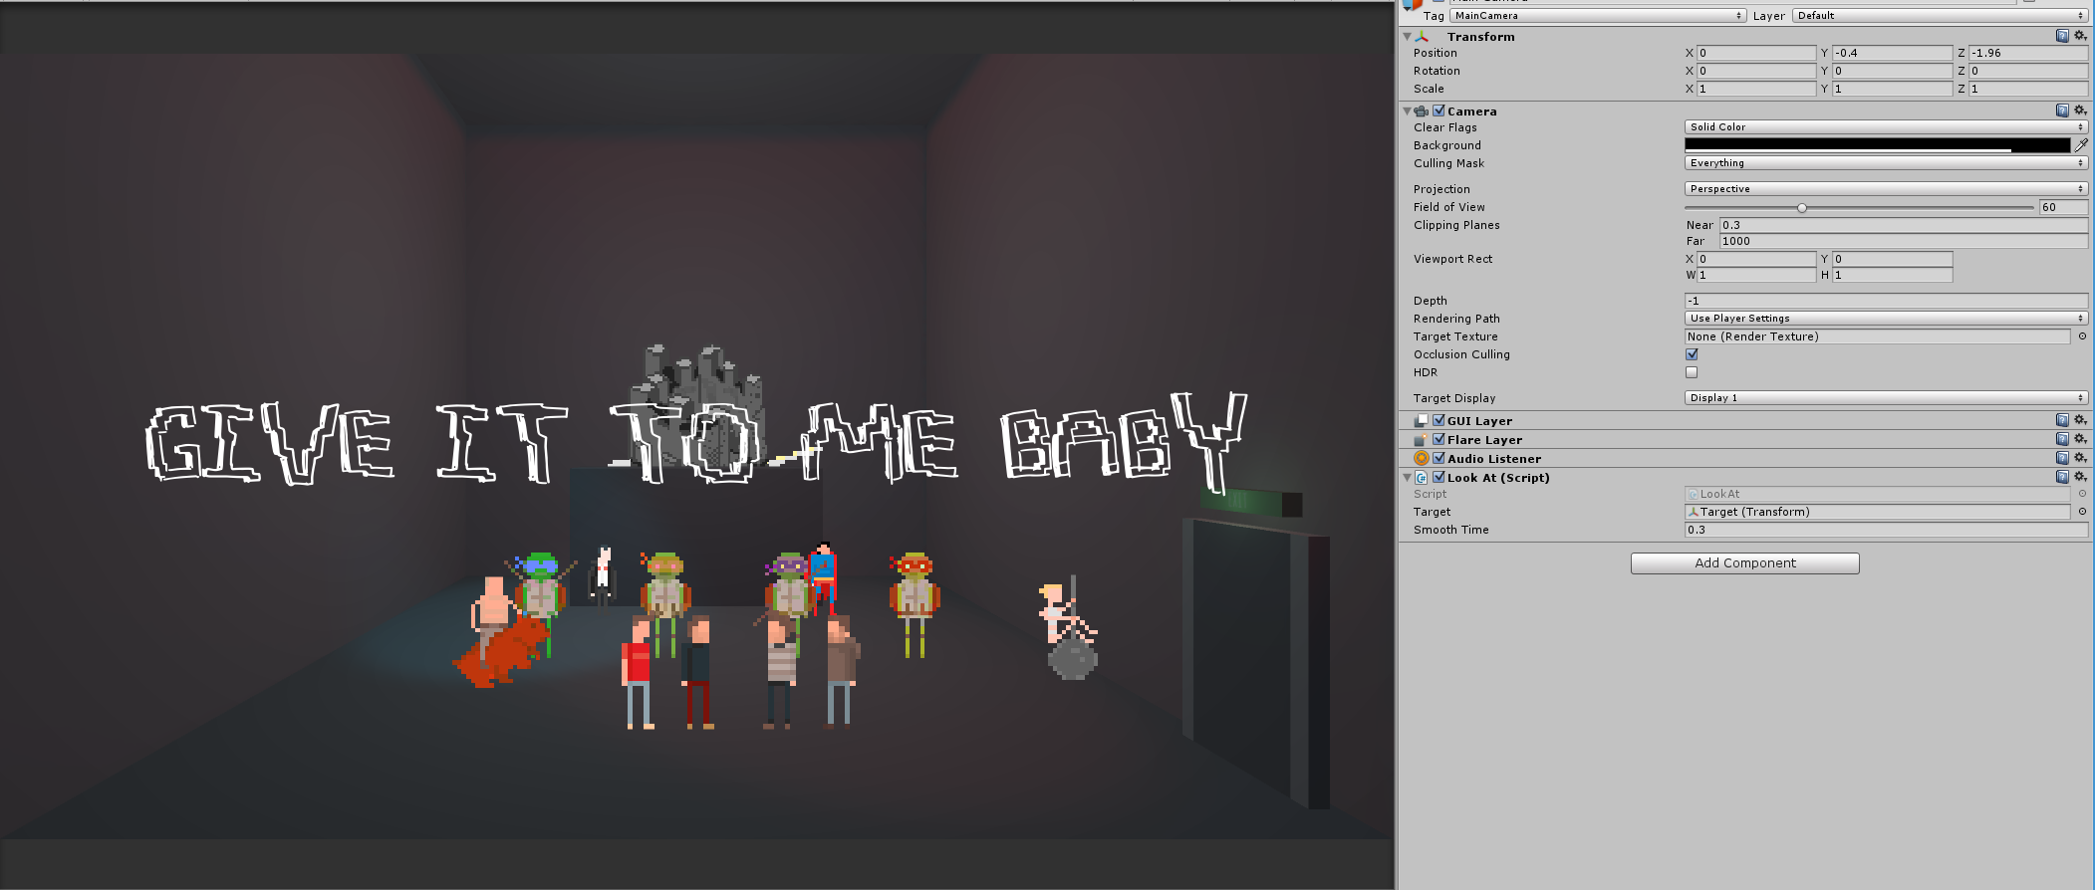This screenshot has width=2095, height=890.
Task: Open the Layer dropdown showing Default
Action: pos(1939,16)
